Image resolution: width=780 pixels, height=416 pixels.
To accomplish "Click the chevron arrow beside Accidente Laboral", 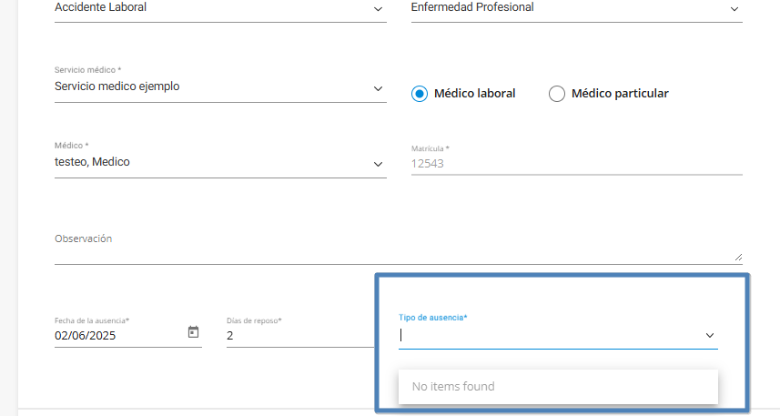I will coord(379,9).
